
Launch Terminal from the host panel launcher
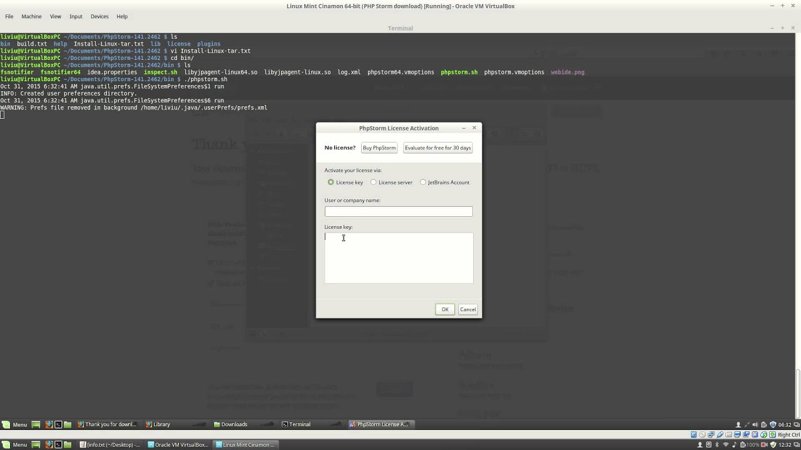tap(58, 445)
